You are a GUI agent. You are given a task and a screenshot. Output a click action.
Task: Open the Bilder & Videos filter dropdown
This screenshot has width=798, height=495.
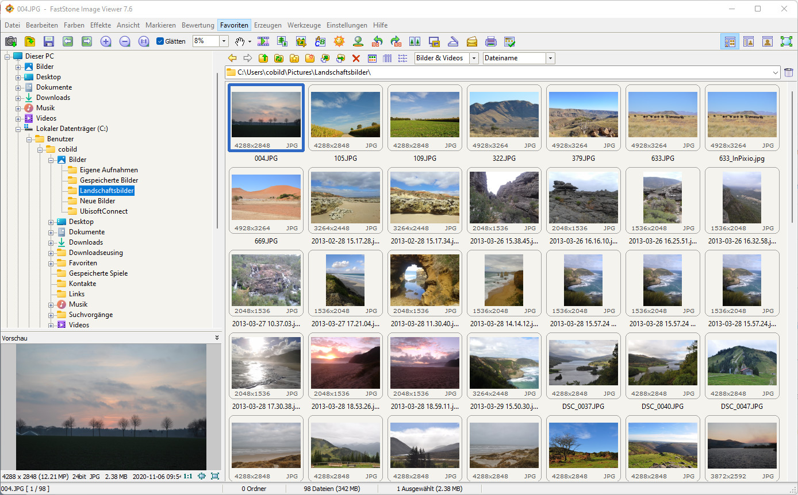[x=473, y=58]
